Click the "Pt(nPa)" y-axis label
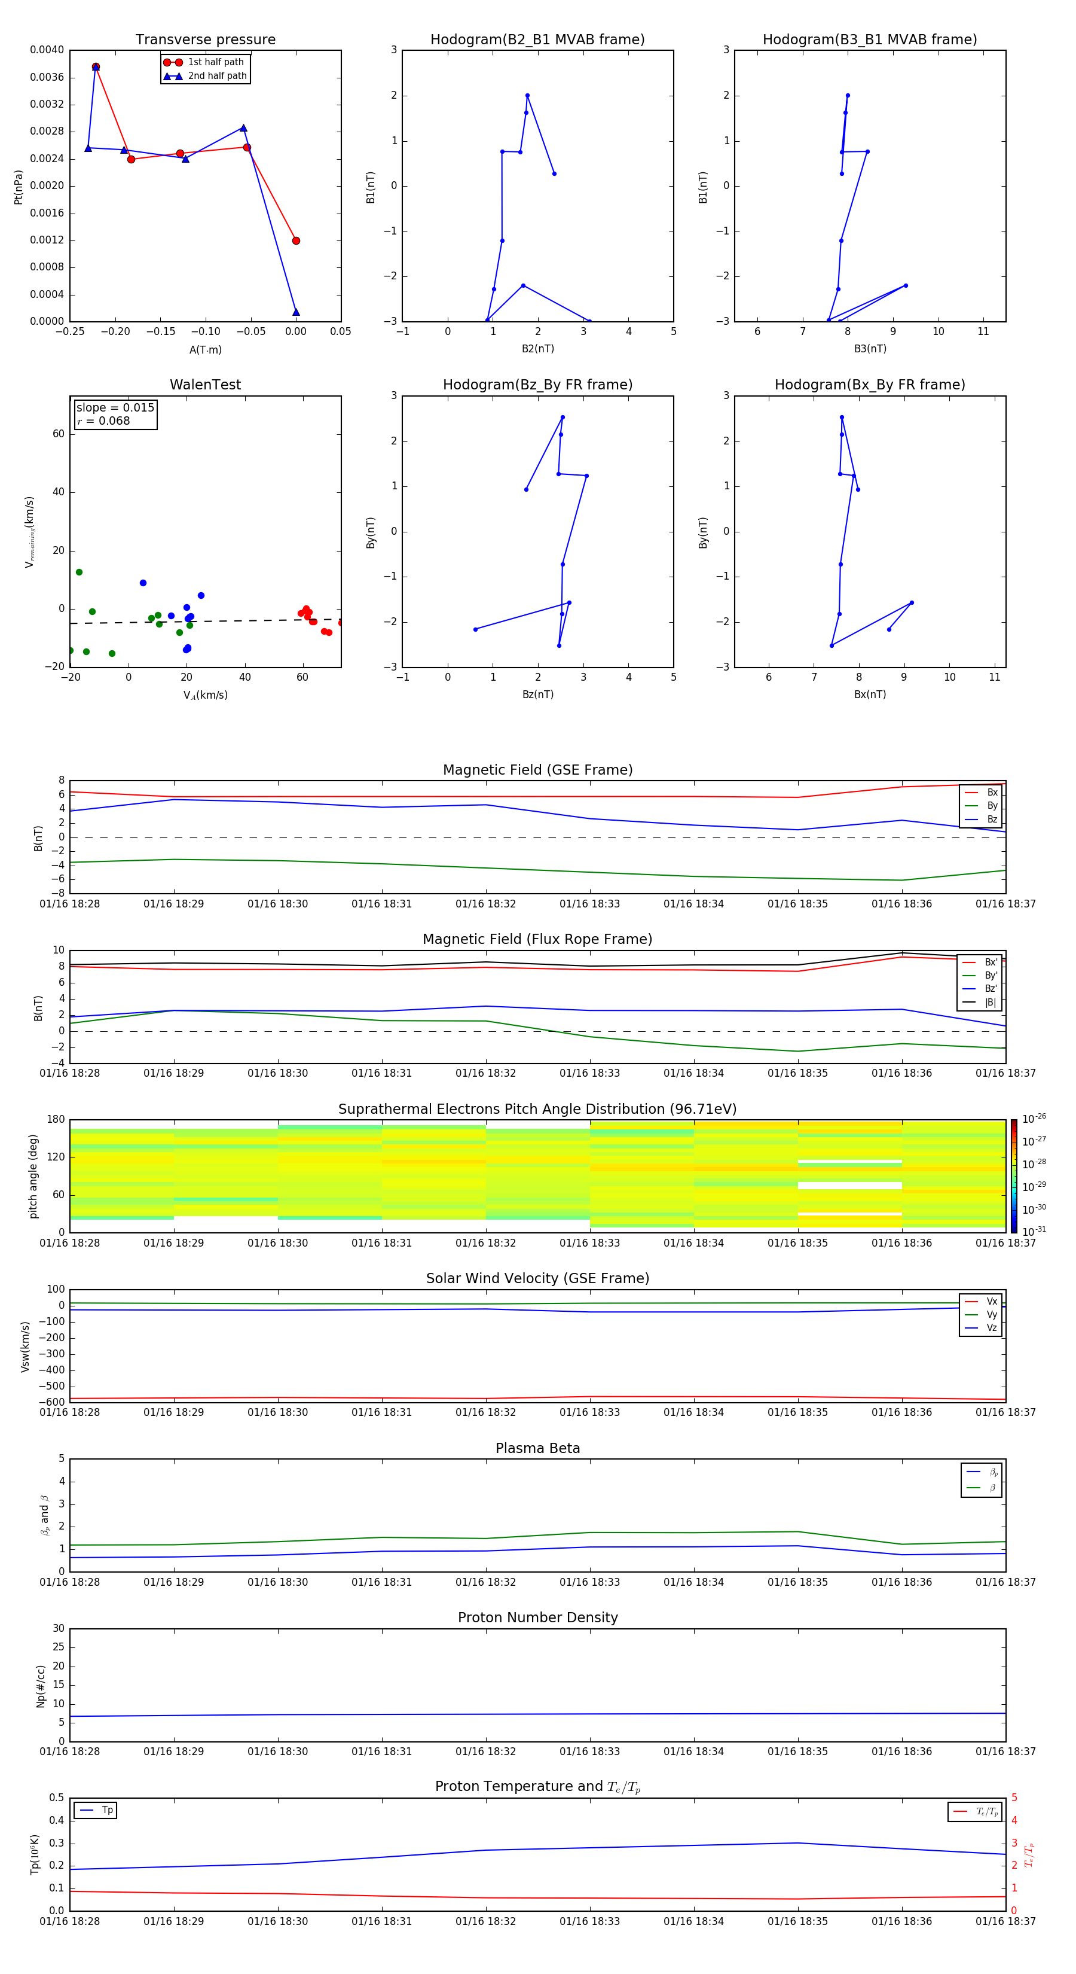Image resolution: width=1076 pixels, height=1974 pixels. click(x=19, y=187)
